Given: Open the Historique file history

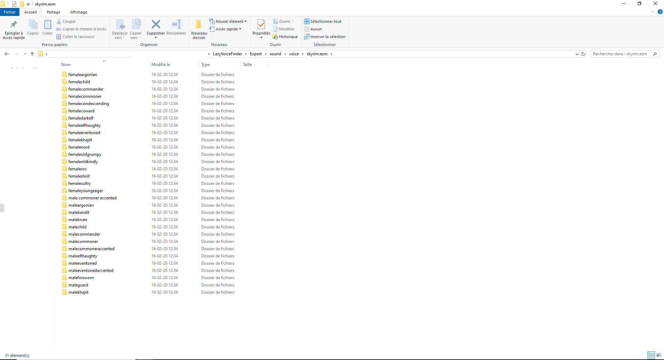Looking at the screenshot, I should pos(285,37).
